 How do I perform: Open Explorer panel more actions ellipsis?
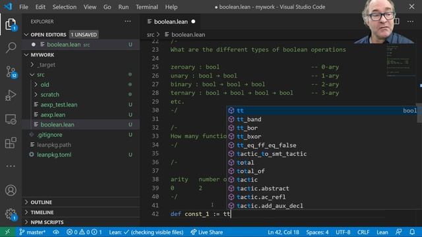[x=128, y=22]
